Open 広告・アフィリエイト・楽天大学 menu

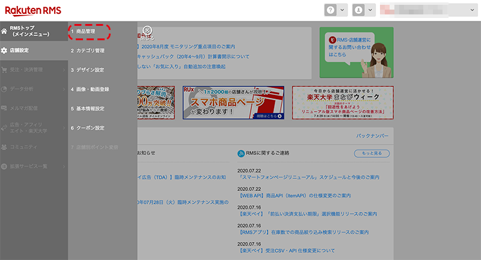pos(28,128)
